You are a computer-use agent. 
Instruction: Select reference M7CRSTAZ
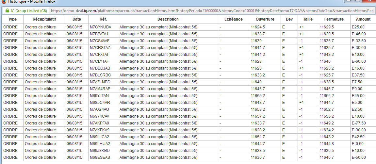[100, 48]
